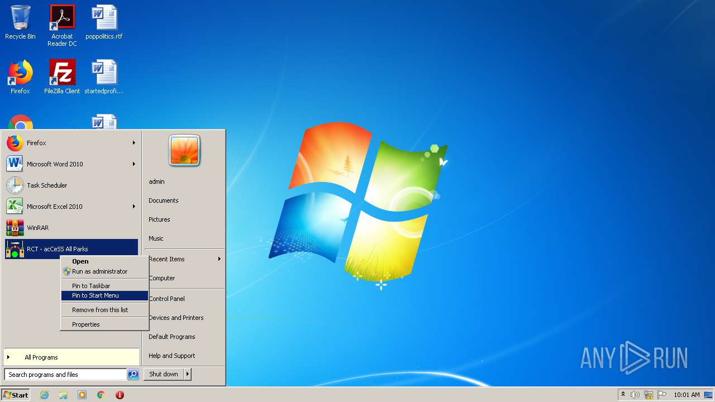This screenshot has height=402, width=715.
Task: Open Internet Explorer from taskbar
Action: (x=45, y=395)
